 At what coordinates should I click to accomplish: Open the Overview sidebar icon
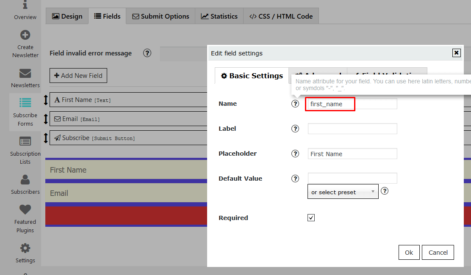(25, 5)
